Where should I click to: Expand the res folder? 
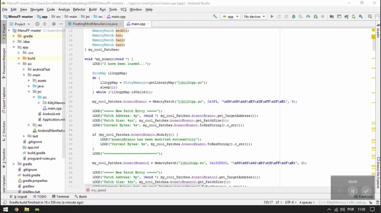(x=29, y=125)
